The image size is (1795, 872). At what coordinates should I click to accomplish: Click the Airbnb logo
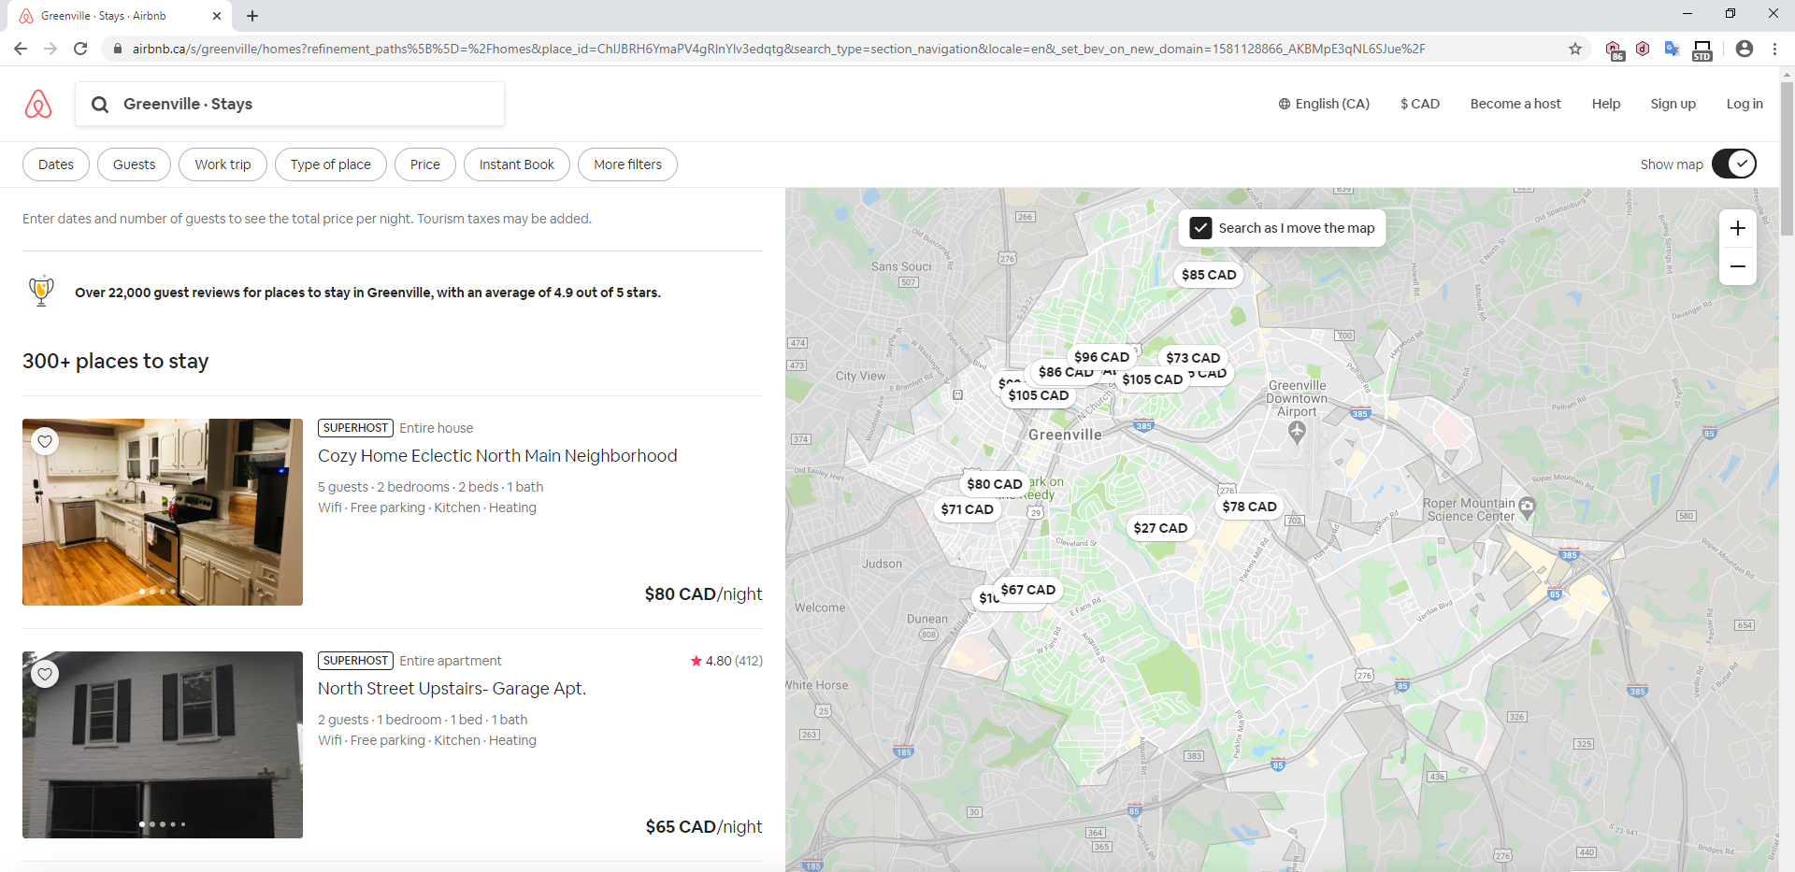click(36, 104)
